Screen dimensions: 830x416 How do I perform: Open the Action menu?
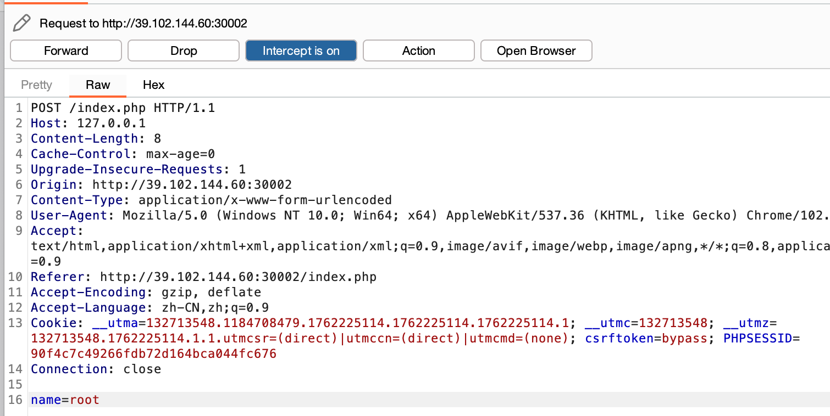click(418, 50)
